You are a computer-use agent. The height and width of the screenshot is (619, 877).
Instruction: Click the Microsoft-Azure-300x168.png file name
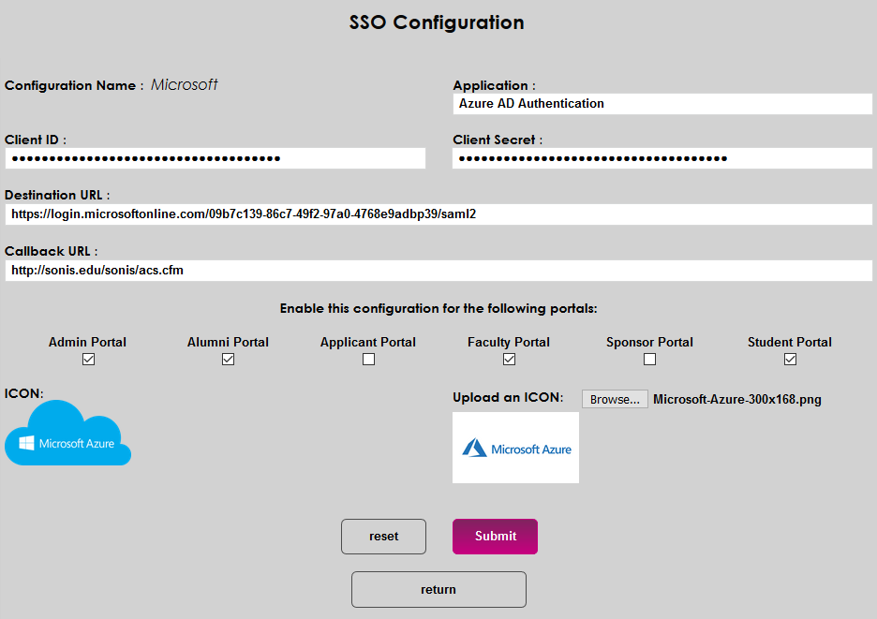pos(737,400)
